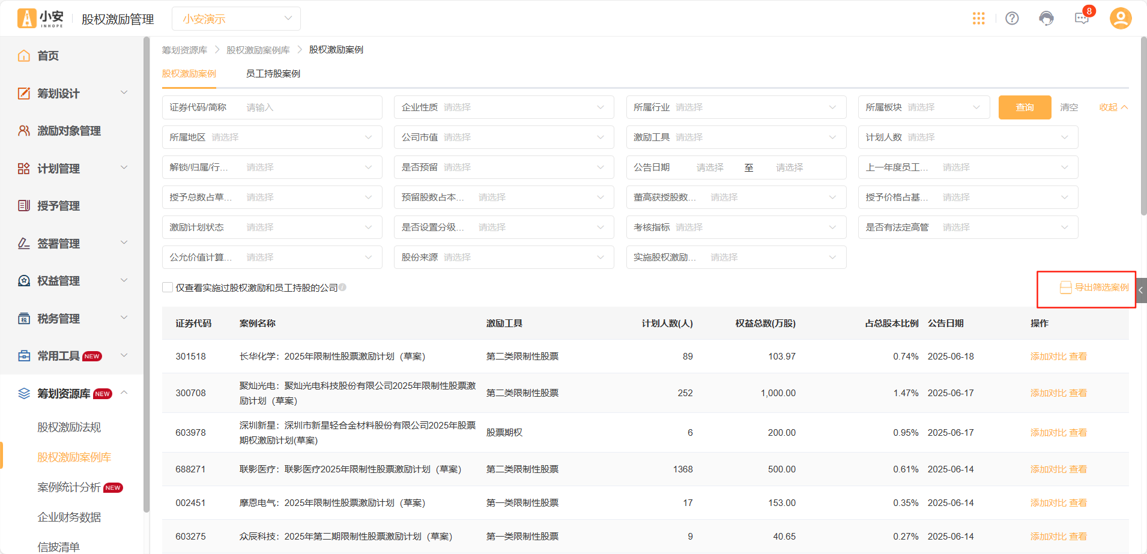This screenshot has width=1147, height=554.
Task: Click the 首页 home icon
Action: (23, 56)
